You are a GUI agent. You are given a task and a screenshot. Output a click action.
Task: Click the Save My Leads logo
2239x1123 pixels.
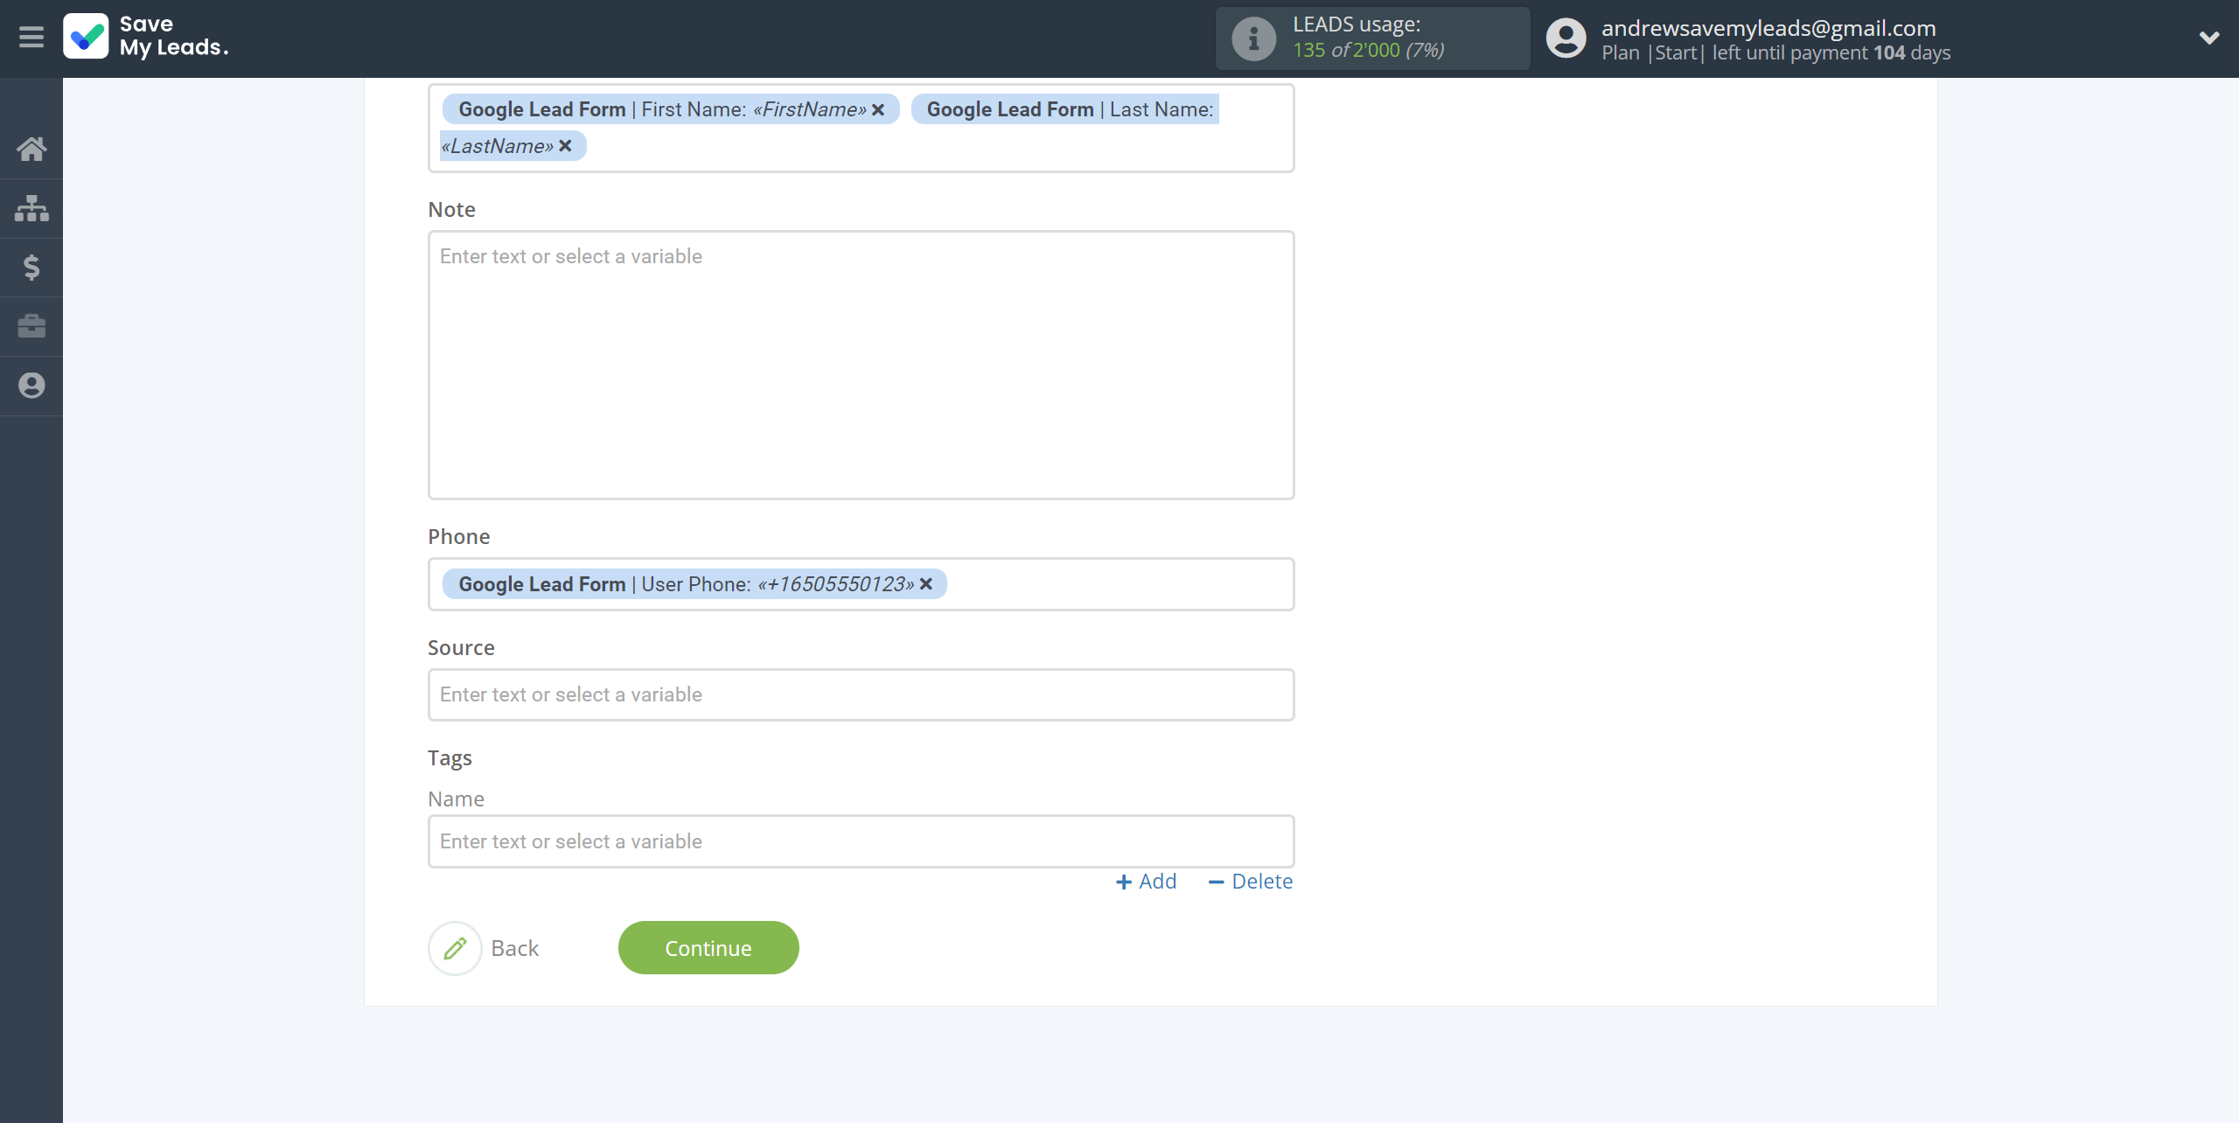(x=146, y=37)
